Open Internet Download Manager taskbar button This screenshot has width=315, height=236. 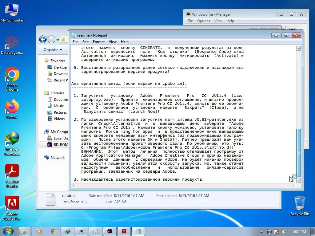[x=67, y=232]
